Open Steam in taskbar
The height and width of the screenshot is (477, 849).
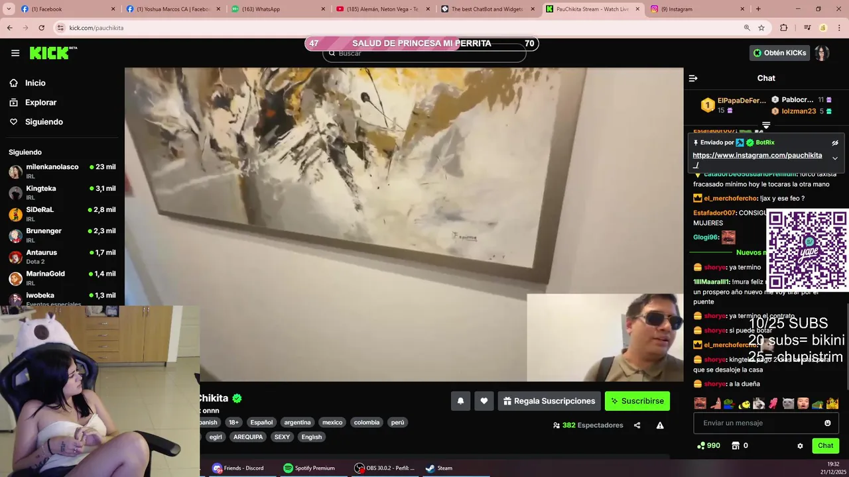click(x=439, y=468)
